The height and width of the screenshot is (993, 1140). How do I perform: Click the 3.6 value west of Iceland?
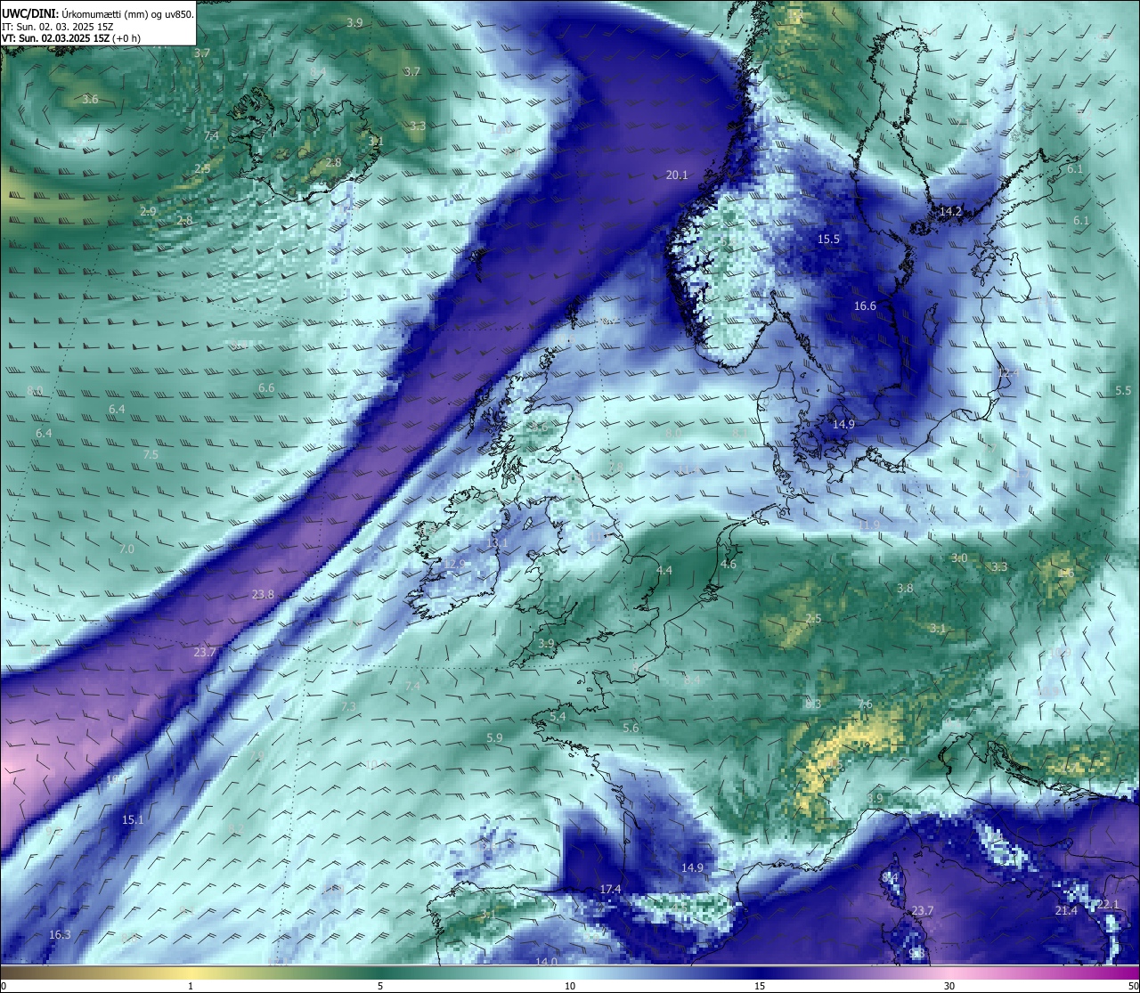pos(90,100)
